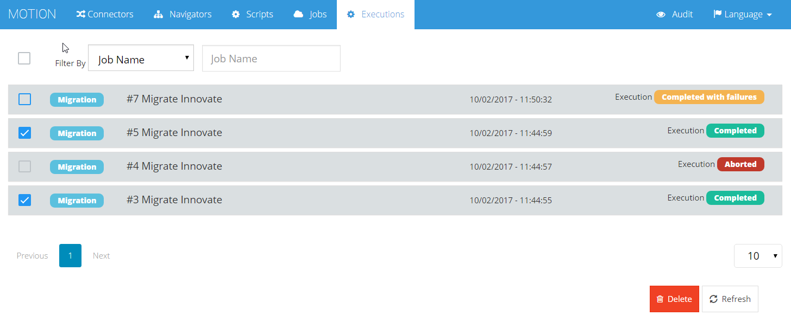Open the Scripts tab

[x=252, y=15]
